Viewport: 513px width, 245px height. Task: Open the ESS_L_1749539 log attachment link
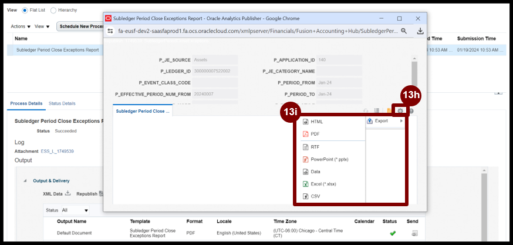(x=58, y=152)
